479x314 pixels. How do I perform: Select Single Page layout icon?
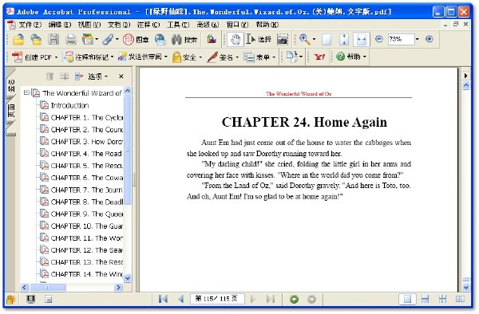(x=407, y=299)
